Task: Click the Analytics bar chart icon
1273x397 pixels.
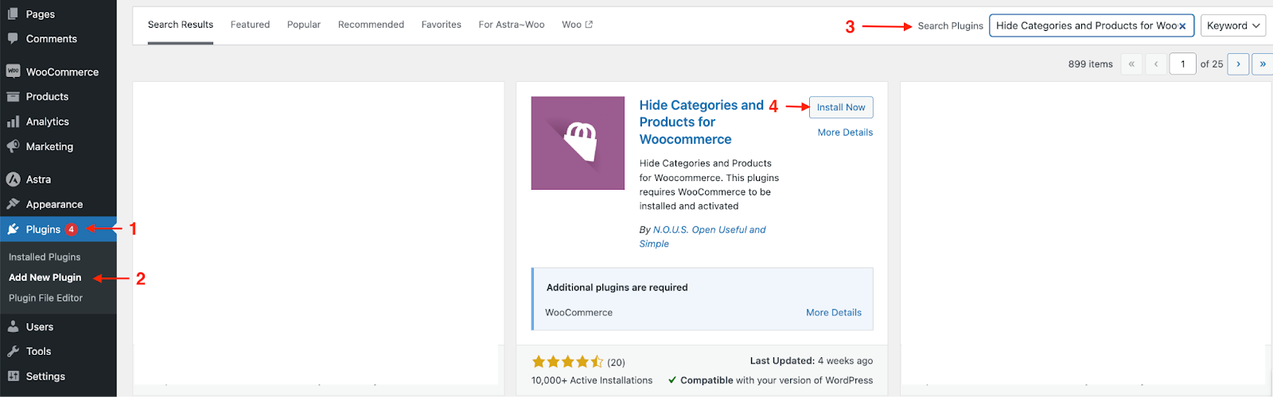Action: [13, 121]
